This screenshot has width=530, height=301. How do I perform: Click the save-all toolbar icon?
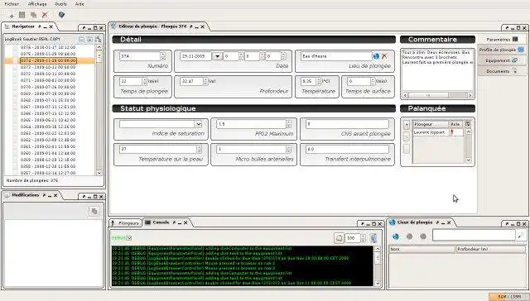pos(33,15)
